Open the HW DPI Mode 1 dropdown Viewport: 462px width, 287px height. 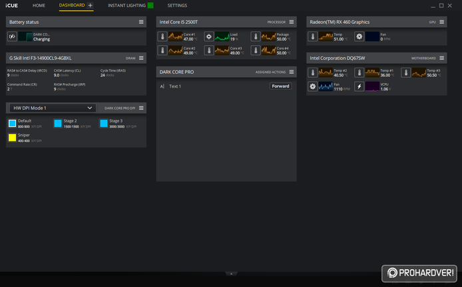(53, 108)
